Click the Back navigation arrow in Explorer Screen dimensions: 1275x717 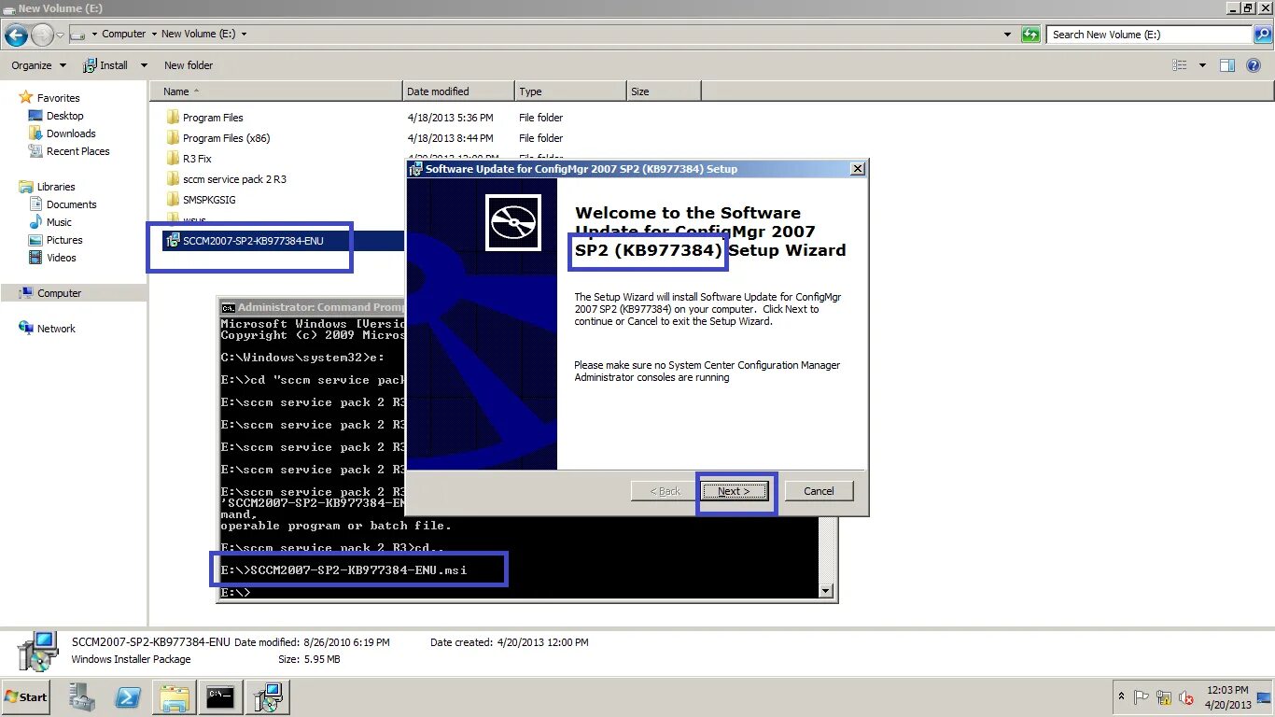pyautogui.click(x=16, y=35)
